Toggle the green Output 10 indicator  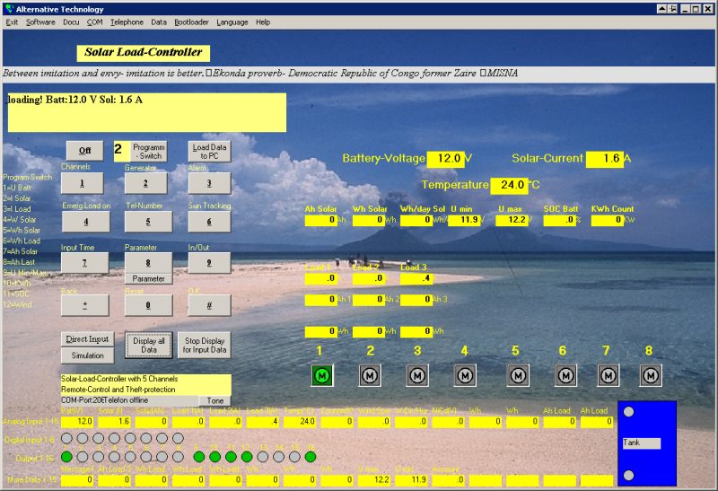215,457
